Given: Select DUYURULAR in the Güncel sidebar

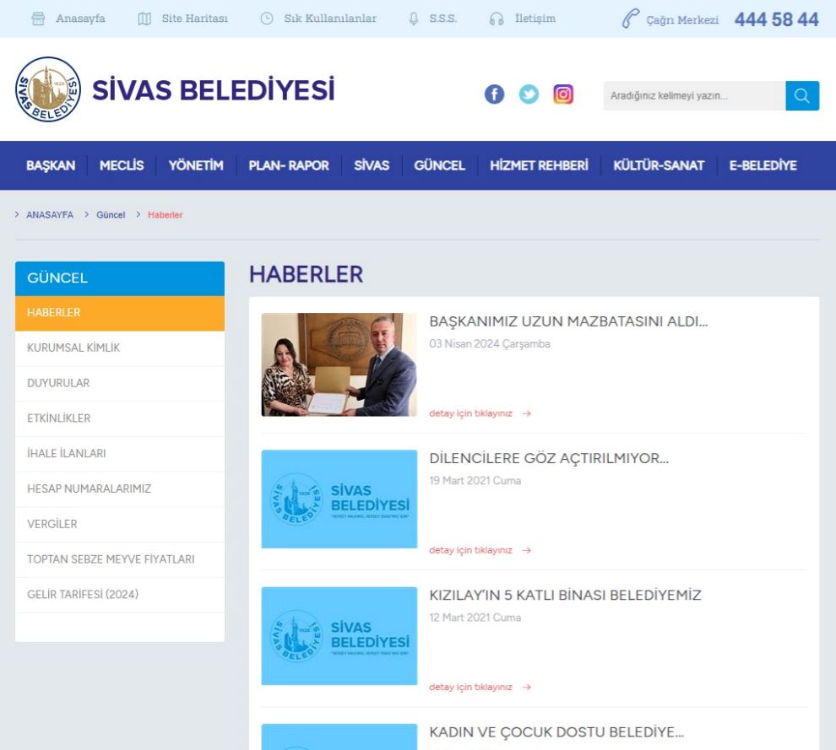Looking at the screenshot, I should pos(58,383).
